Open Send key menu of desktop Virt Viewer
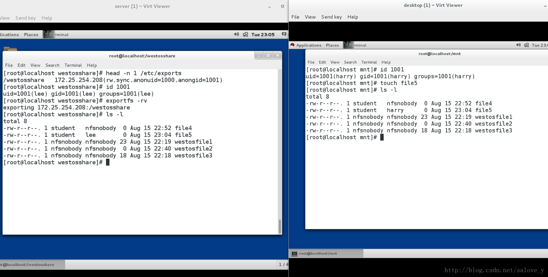 (331, 17)
